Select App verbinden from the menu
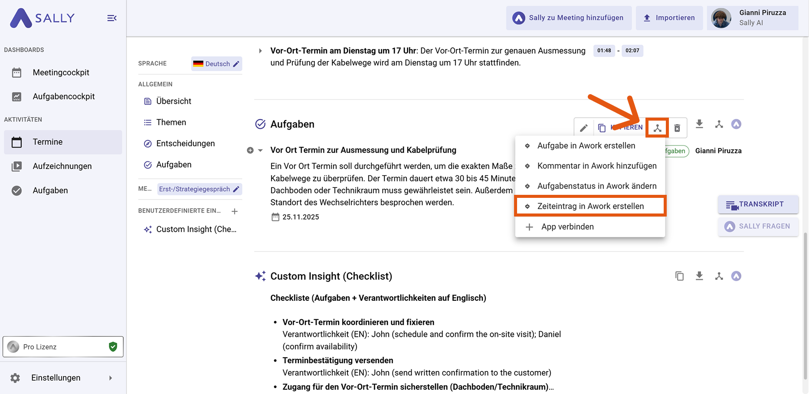 click(x=567, y=227)
